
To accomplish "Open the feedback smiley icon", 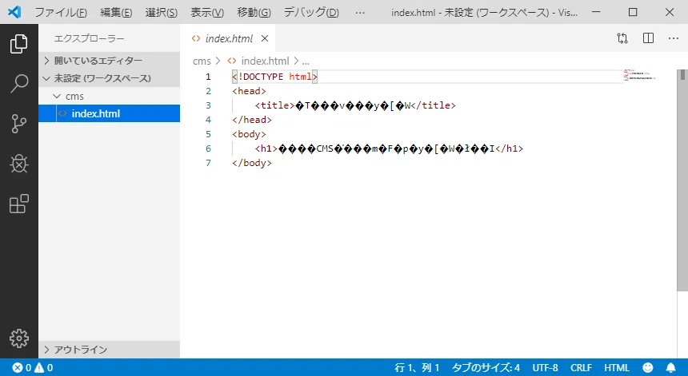I will point(648,368).
